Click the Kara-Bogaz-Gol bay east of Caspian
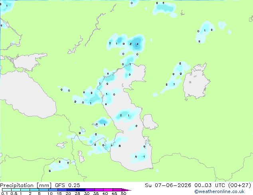Viewport: 253px width, 195px height. click(x=150, y=122)
